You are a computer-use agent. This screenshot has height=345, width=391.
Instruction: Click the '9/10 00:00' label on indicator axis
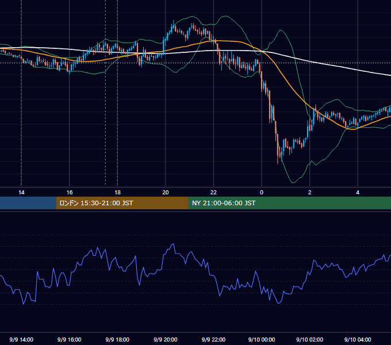pyautogui.click(x=262, y=339)
